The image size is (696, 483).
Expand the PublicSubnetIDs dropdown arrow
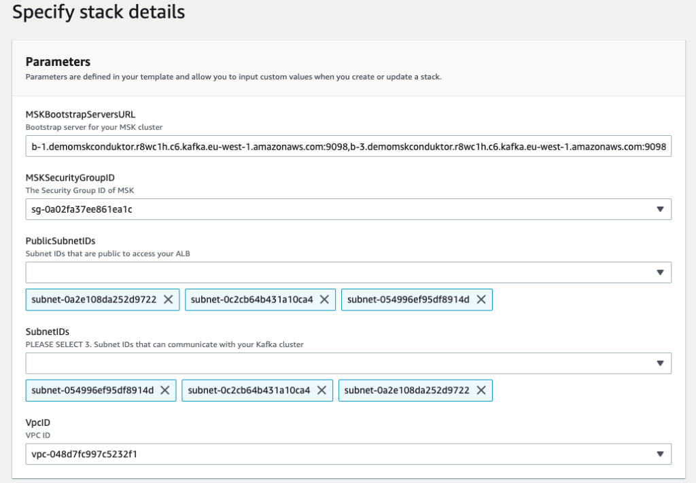(x=659, y=272)
